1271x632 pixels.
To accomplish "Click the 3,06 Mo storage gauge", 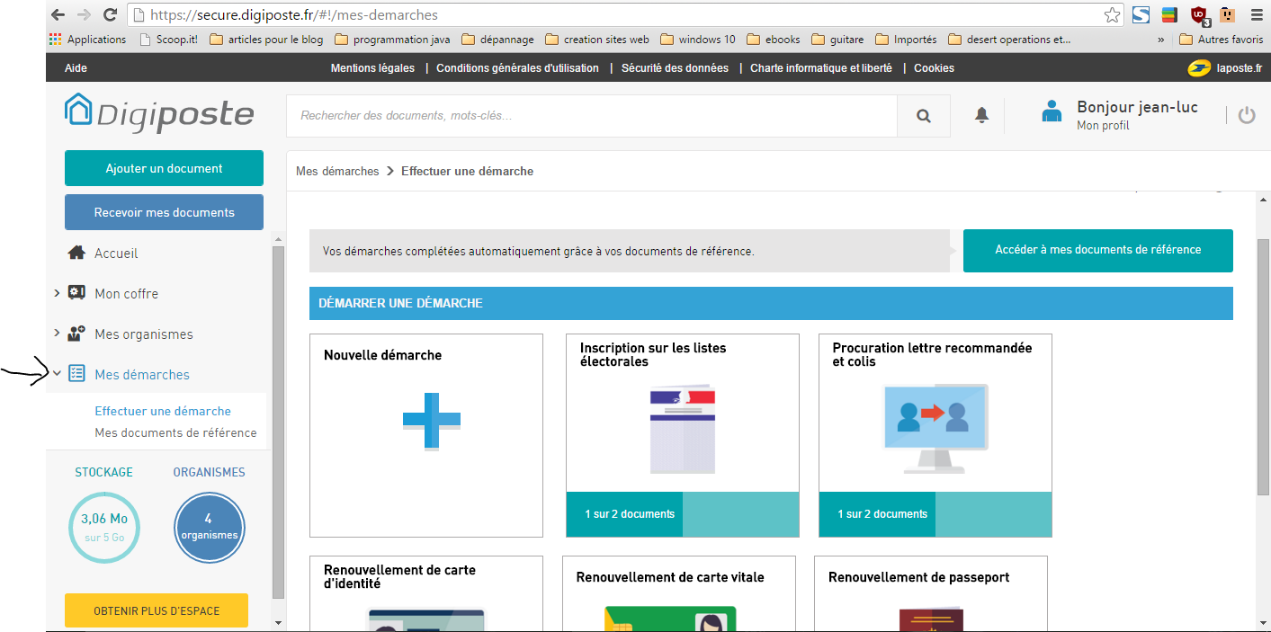I will point(104,529).
